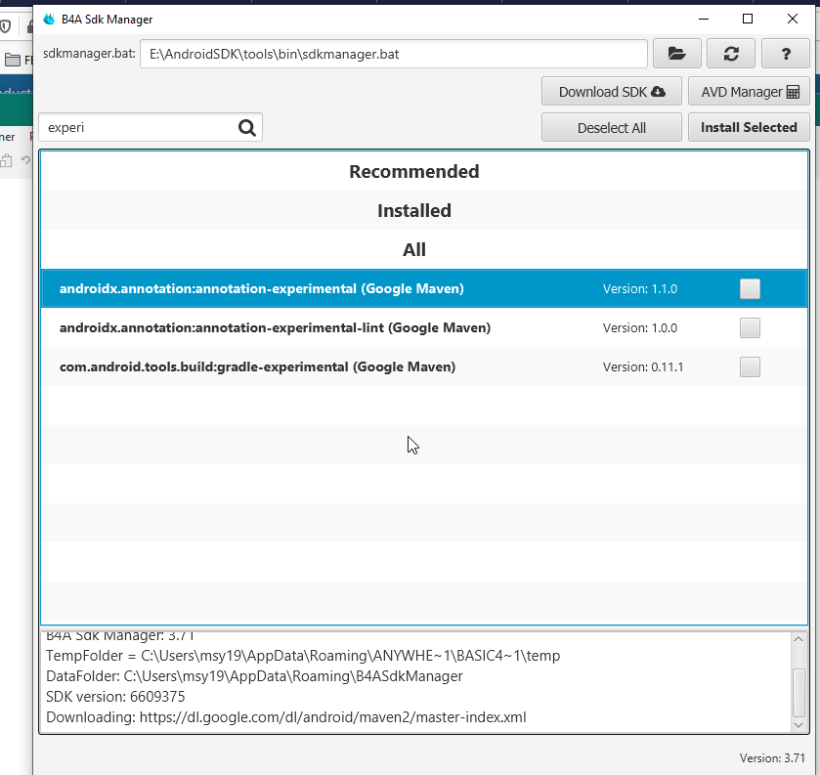Click the TempFolder log line
This screenshot has width=820, height=775.
click(x=303, y=656)
